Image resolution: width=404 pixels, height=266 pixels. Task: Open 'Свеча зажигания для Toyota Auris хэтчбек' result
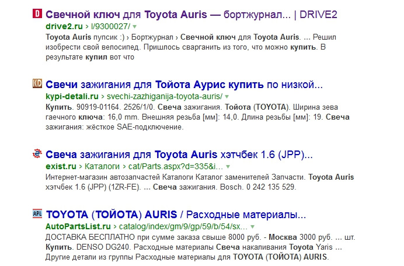[x=179, y=155]
